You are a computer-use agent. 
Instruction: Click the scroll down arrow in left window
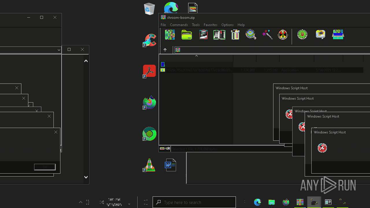click(x=86, y=177)
